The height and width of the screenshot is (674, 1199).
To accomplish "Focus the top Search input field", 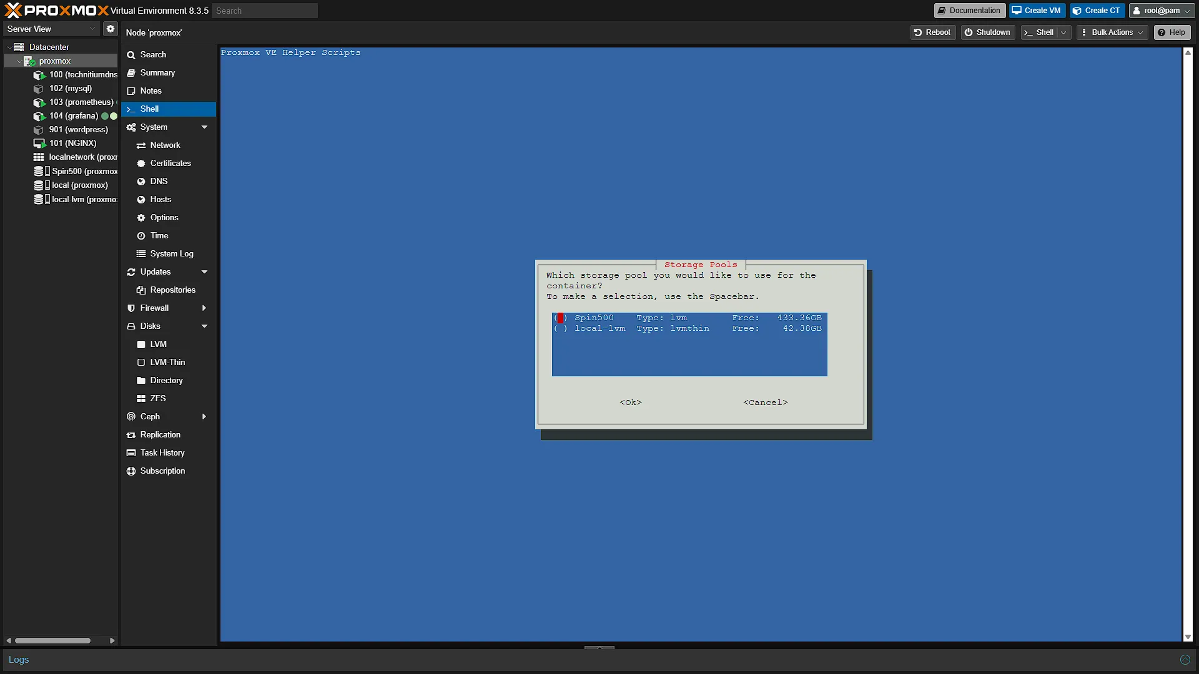I will click(x=265, y=11).
